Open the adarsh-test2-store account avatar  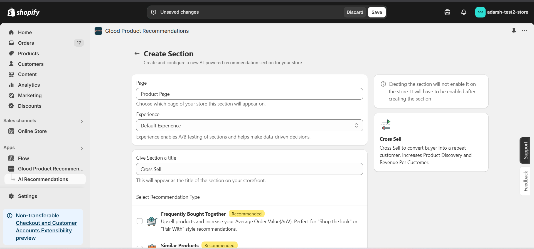[x=480, y=12]
